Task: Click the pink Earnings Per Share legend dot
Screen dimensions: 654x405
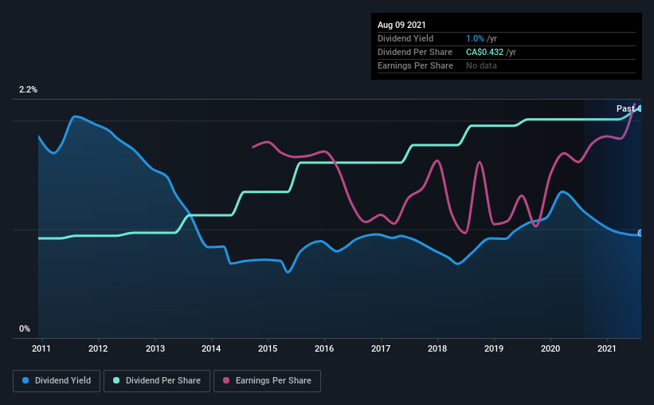Action: [226, 380]
